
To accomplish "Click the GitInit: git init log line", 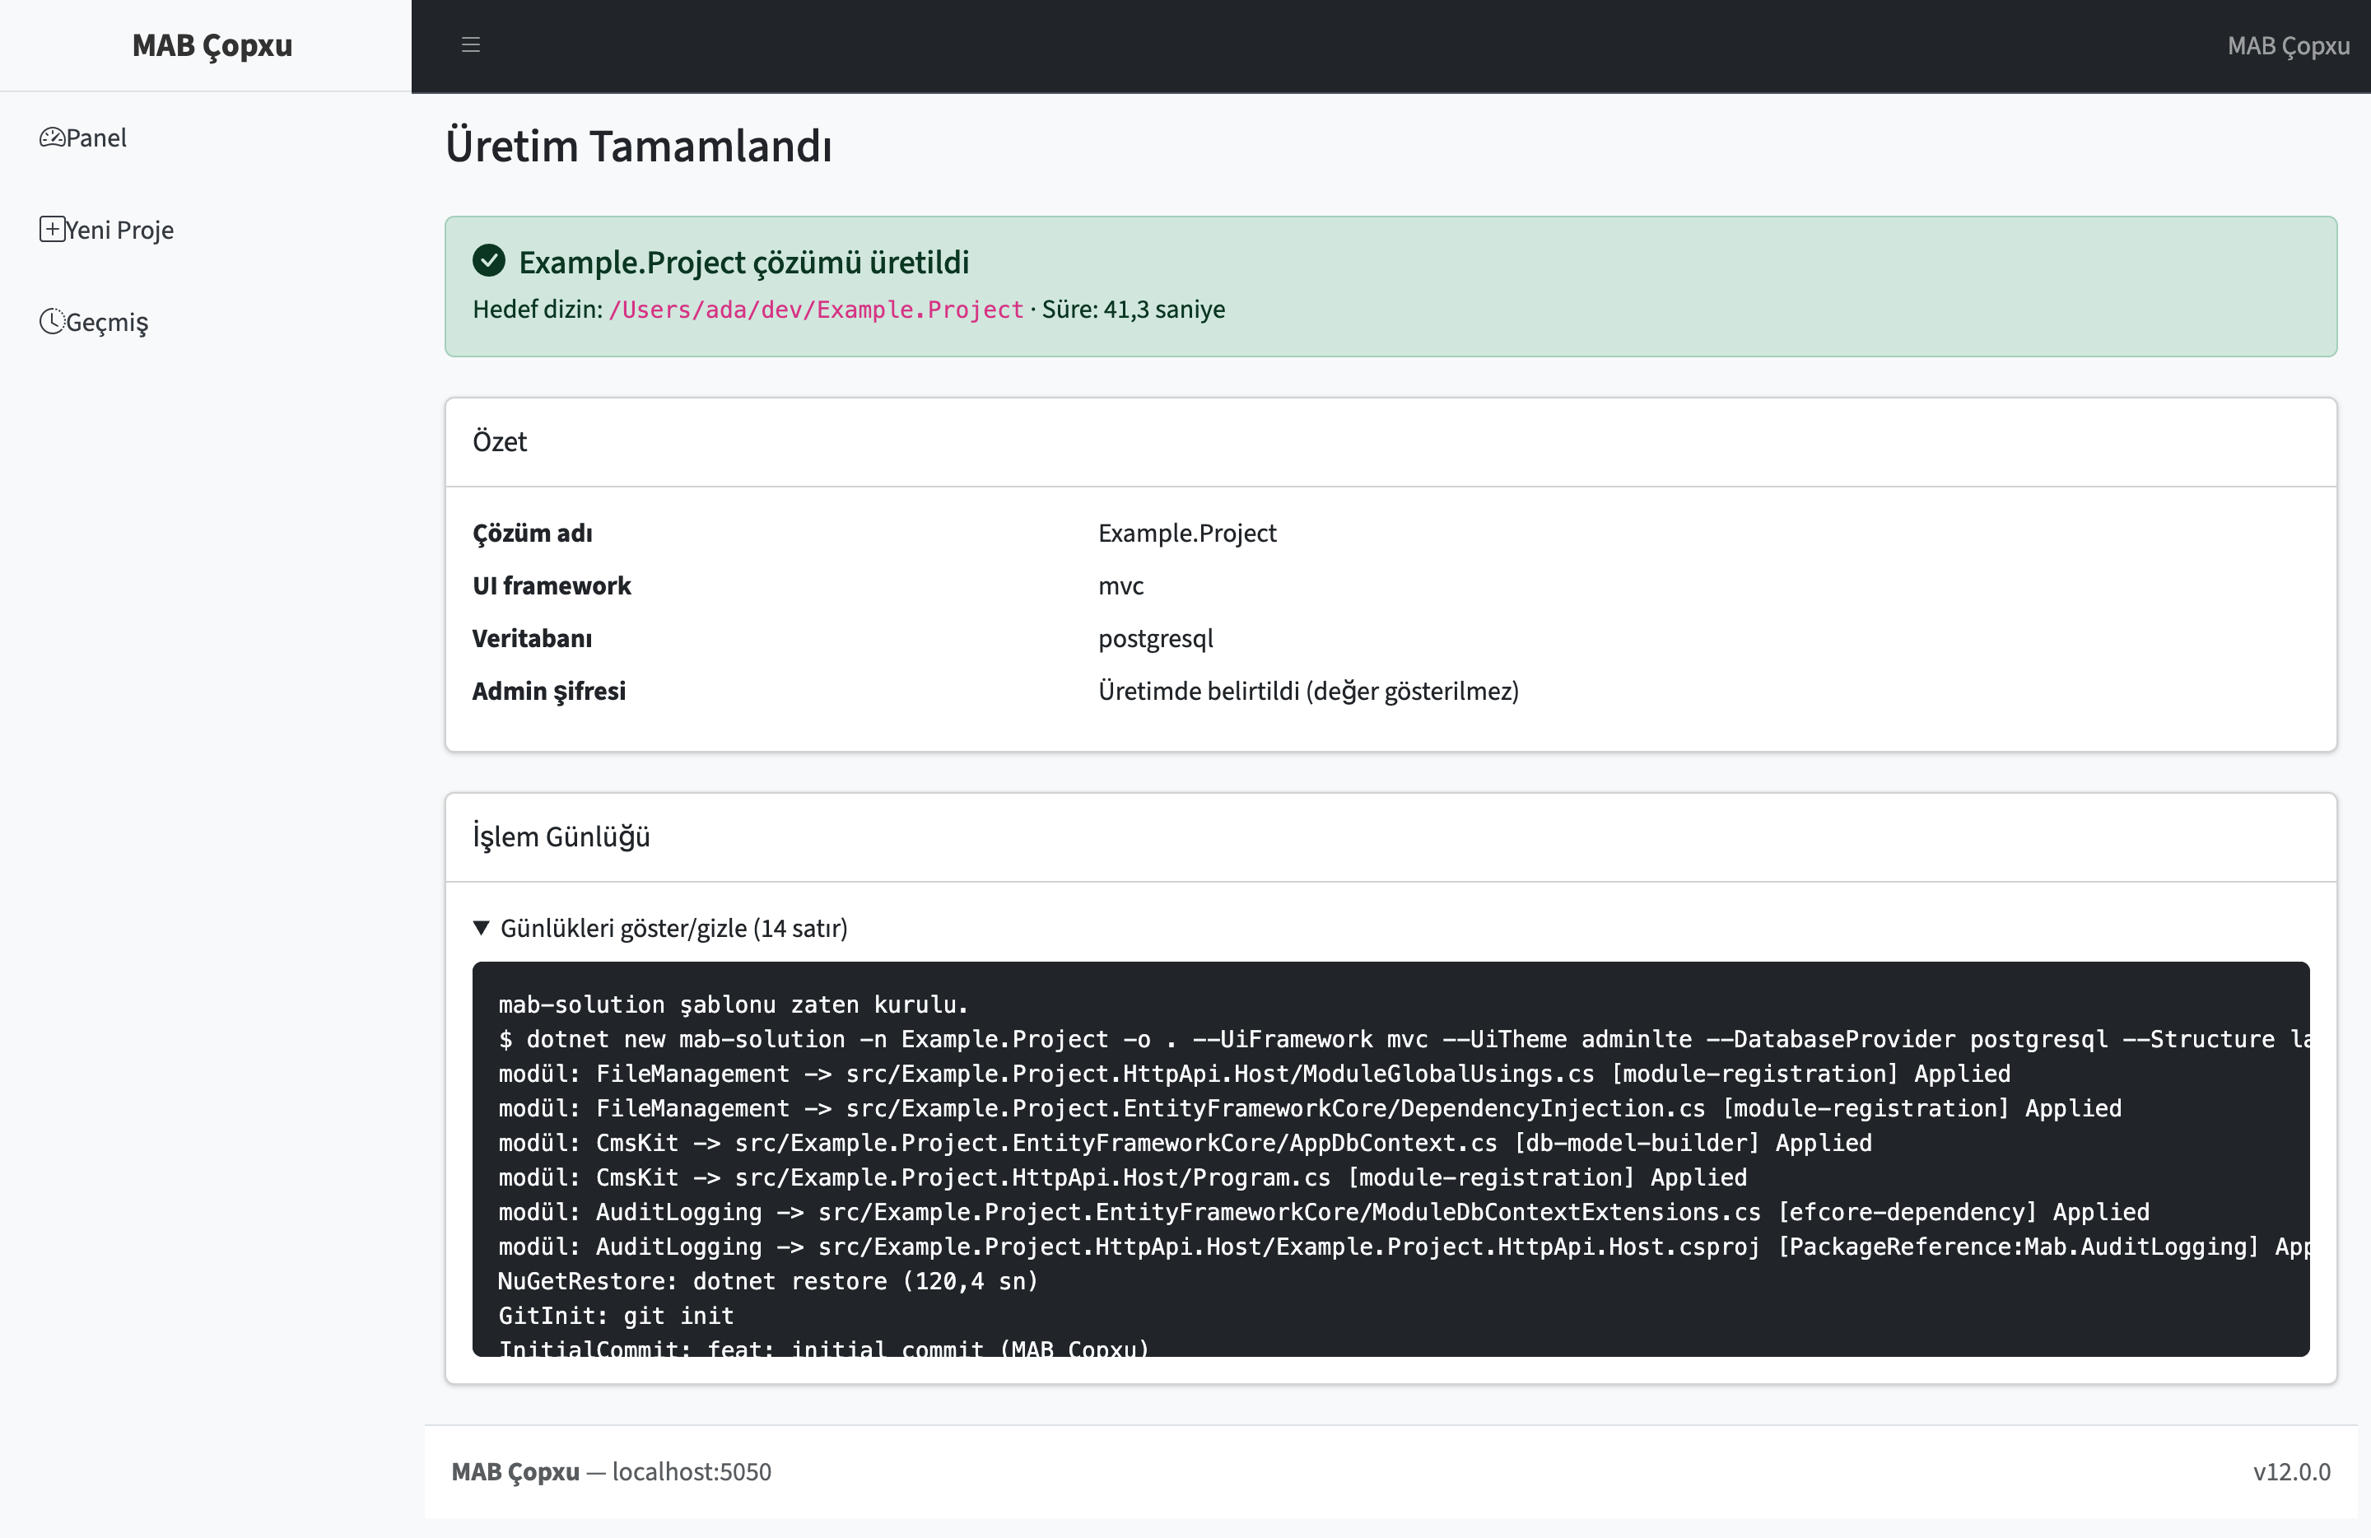I will coord(616,1316).
